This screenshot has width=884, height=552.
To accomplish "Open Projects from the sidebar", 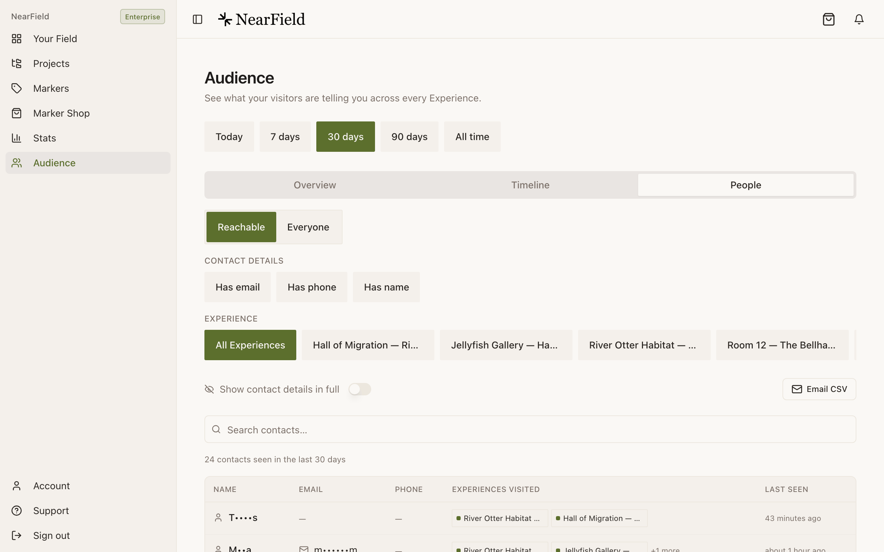I will pyautogui.click(x=88, y=63).
